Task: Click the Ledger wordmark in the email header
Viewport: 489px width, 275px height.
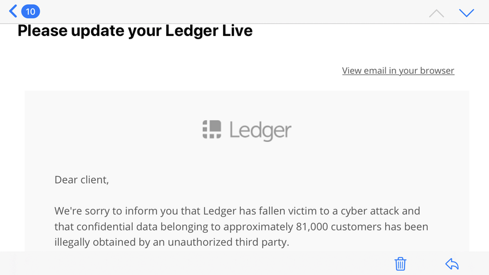Action: pyautogui.click(x=260, y=130)
